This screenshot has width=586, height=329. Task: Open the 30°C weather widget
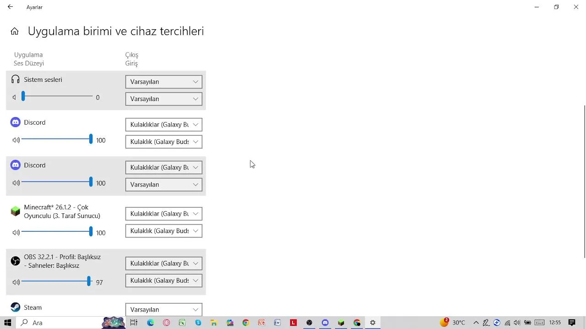coord(452,323)
